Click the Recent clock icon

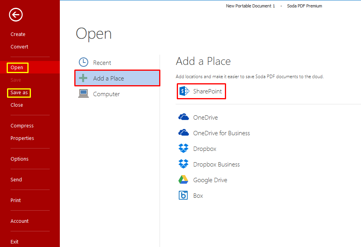(83, 62)
